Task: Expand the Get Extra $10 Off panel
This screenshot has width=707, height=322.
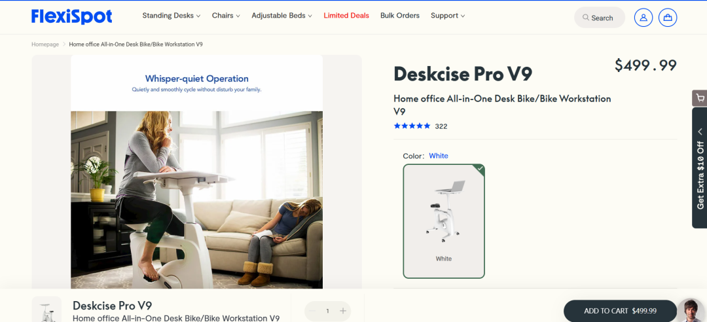Action: point(700,168)
